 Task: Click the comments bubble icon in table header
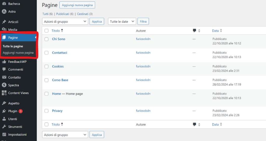click(x=194, y=30)
